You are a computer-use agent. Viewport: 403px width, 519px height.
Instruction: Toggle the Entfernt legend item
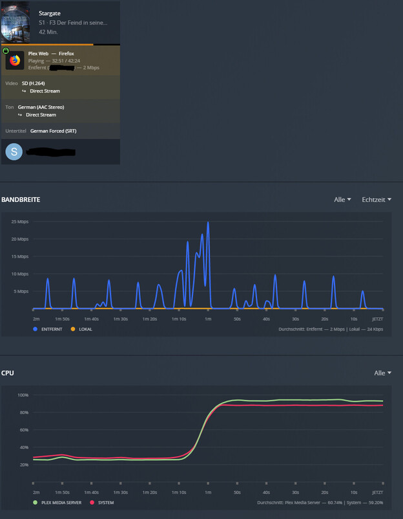pos(48,329)
